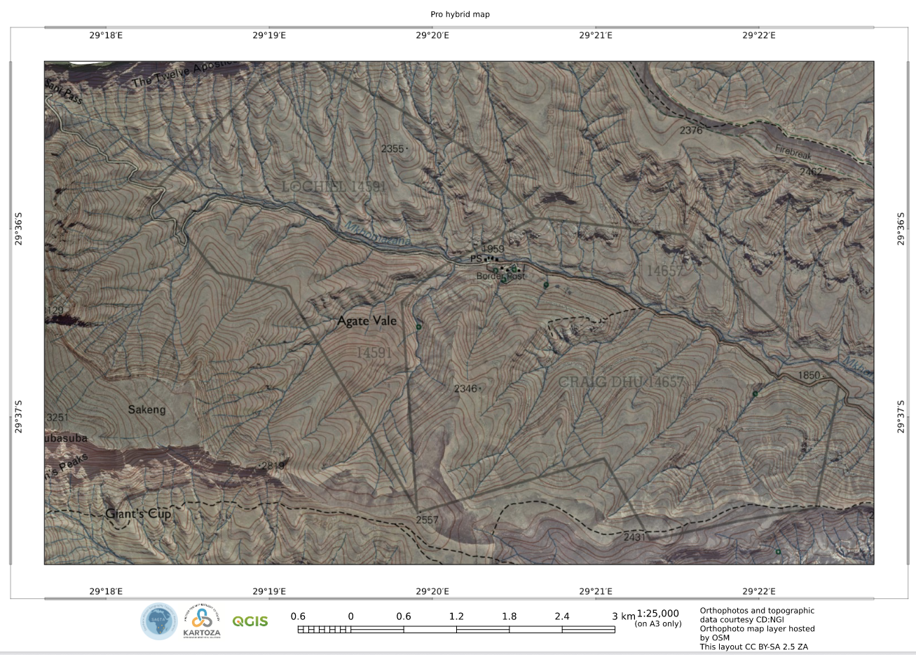Viewport: 916px width, 655px height.
Task: Click spot height 2431
Action: point(634,536)
